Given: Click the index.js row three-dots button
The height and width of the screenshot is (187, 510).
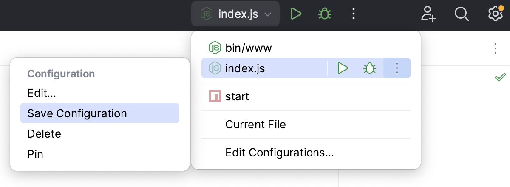Looking at the screenshot, I should pyautogui.click(x=397, y=68).
